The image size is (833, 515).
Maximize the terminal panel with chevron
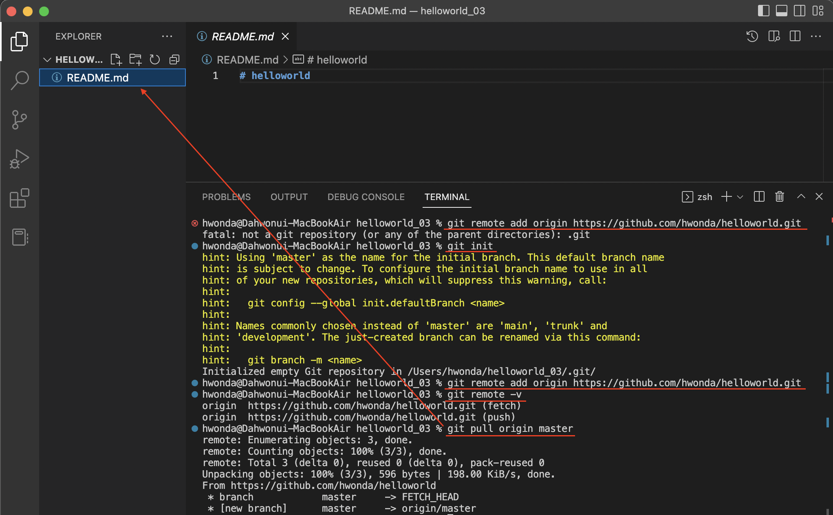point(801,197)
